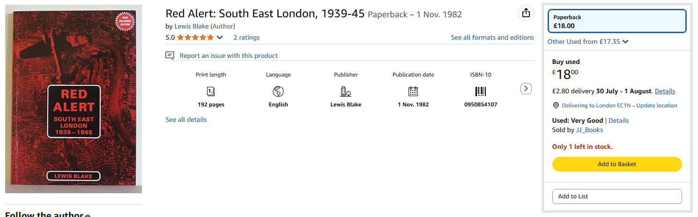
Task: View the 2 ratings link
Action: pyautogui.click(x=246, y=37)
